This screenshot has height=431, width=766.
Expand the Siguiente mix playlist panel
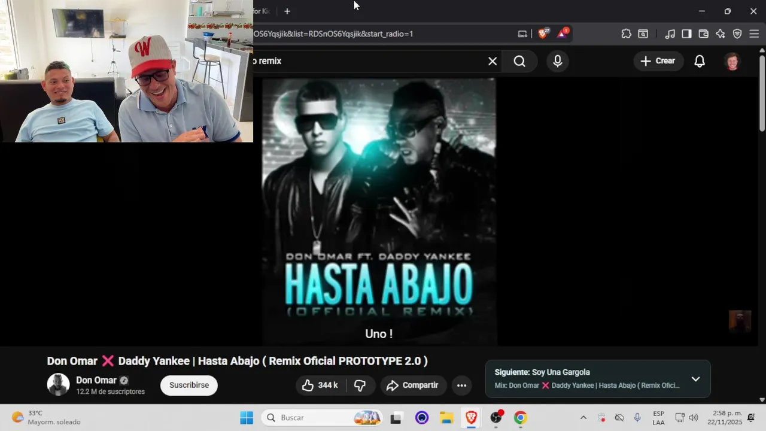(x=695, y=379)
